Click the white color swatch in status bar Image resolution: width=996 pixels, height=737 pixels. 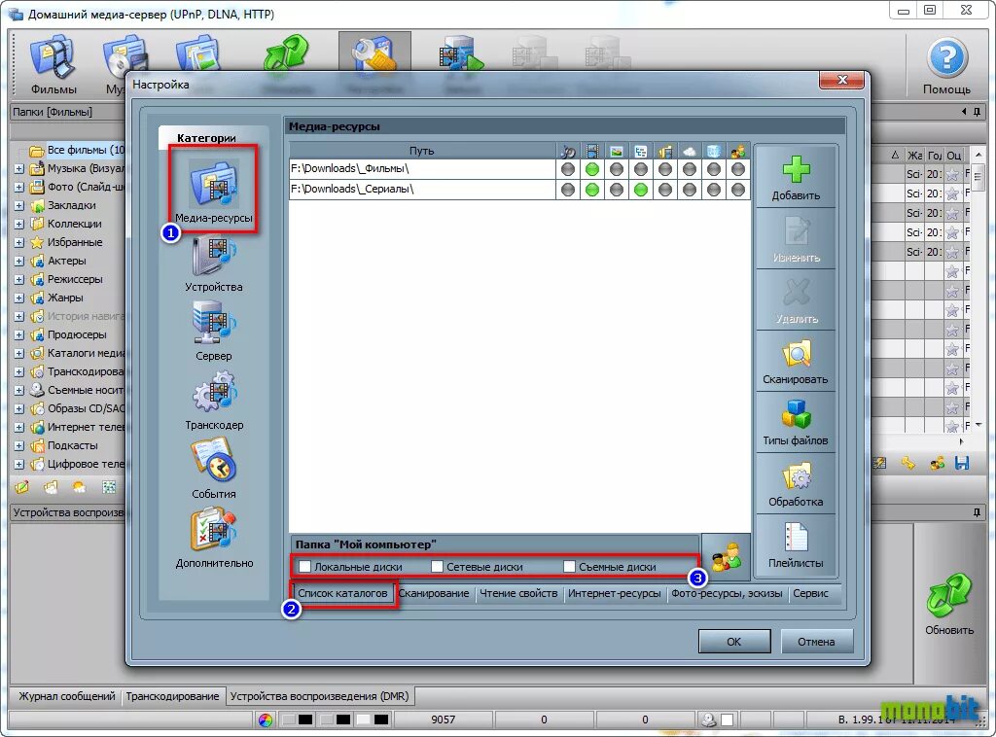tap(363, 719)
